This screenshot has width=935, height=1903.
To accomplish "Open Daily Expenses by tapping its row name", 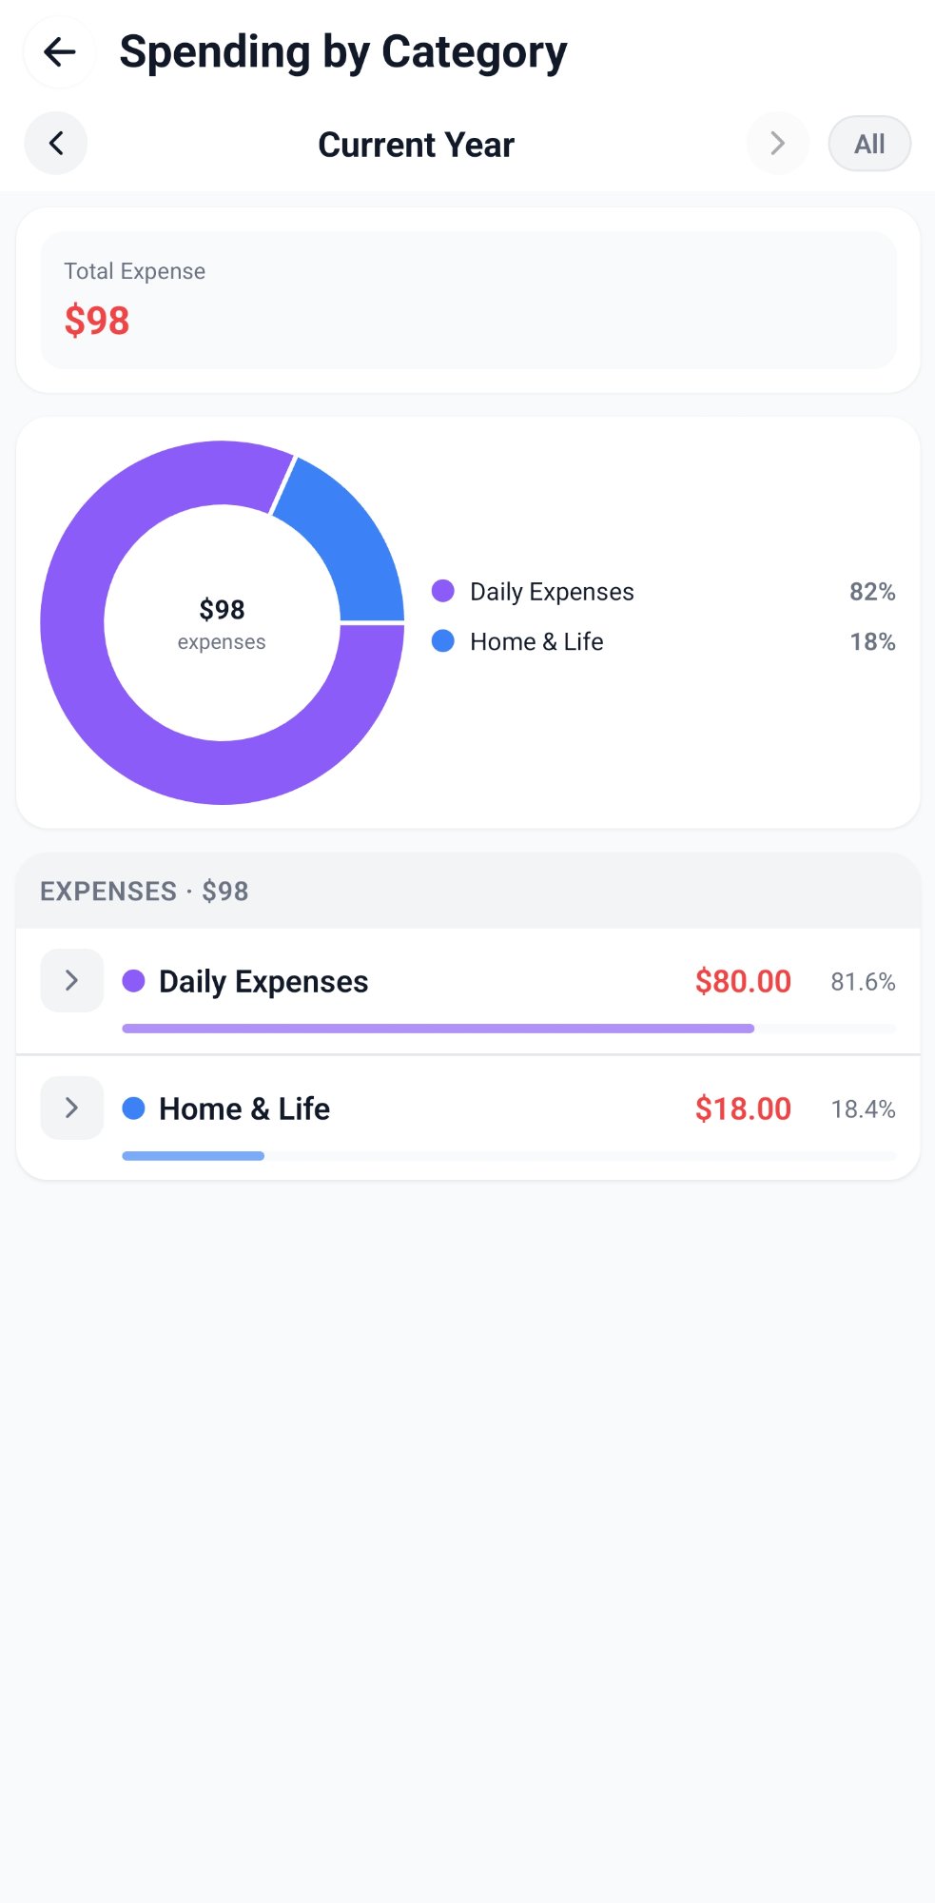I will [x=263, y=980].
